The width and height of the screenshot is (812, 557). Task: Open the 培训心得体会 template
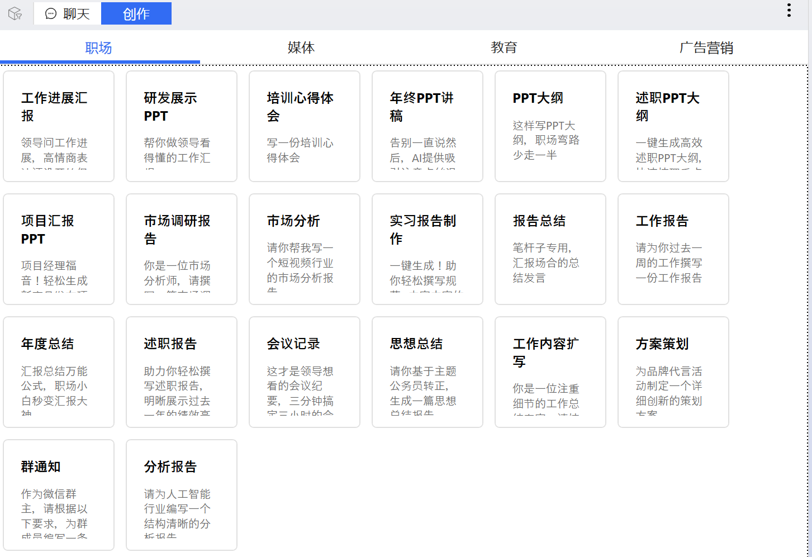pyautogui.click(x=304, y=126)
